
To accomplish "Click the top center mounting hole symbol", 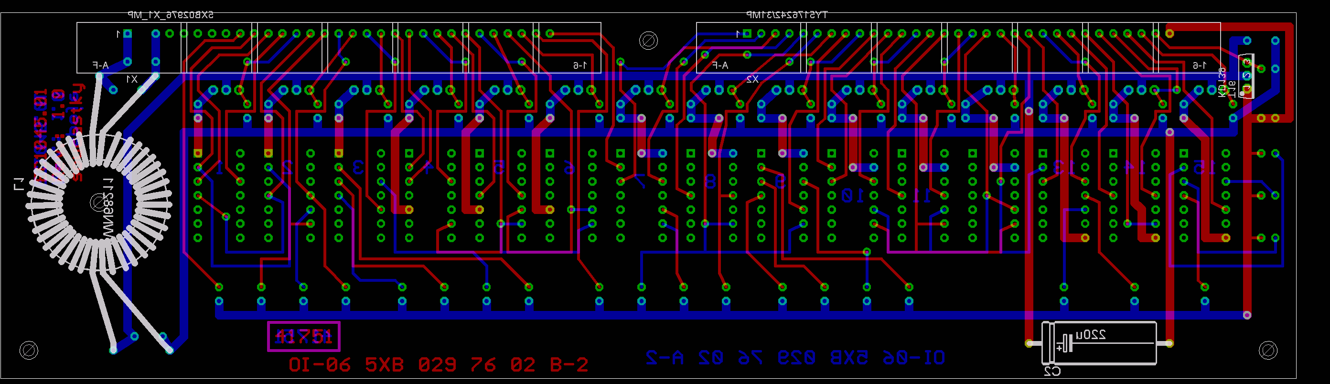I will coord(648,40).
